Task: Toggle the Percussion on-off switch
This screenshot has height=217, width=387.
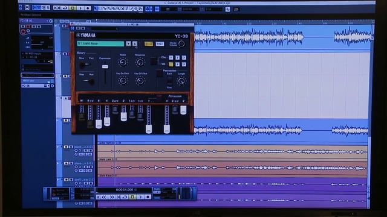Action: (x=160, y=74)
